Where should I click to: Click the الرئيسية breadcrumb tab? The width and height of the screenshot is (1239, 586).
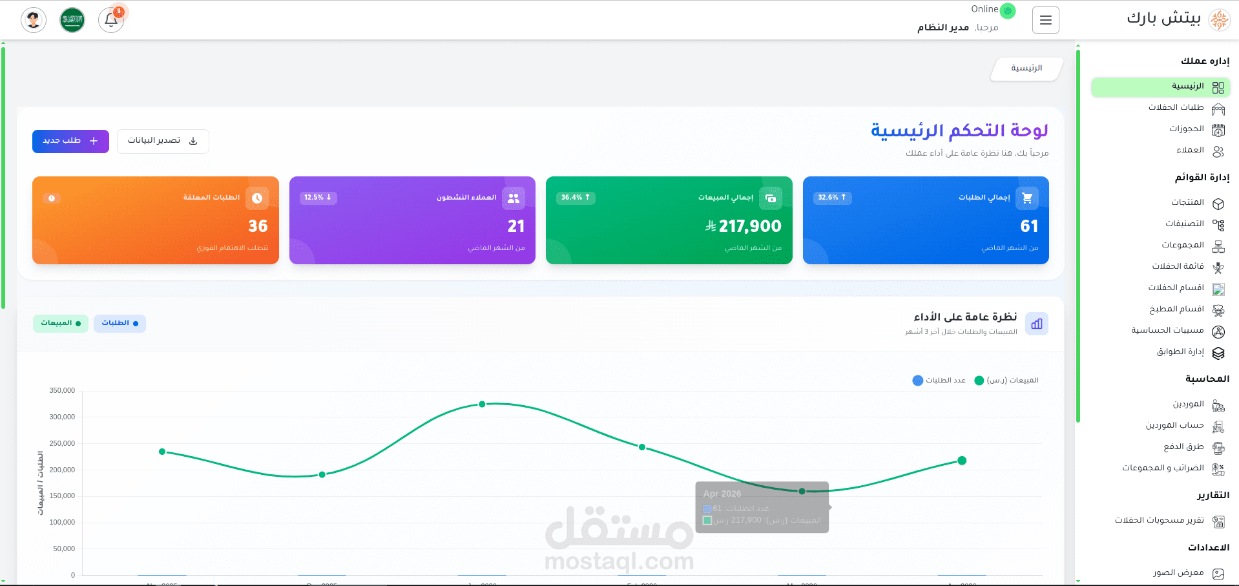click(x=1026, y=68)
